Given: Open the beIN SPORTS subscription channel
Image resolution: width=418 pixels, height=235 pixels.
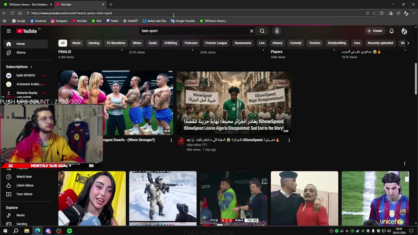Looking at the screenshot, I should coord(25,75).
